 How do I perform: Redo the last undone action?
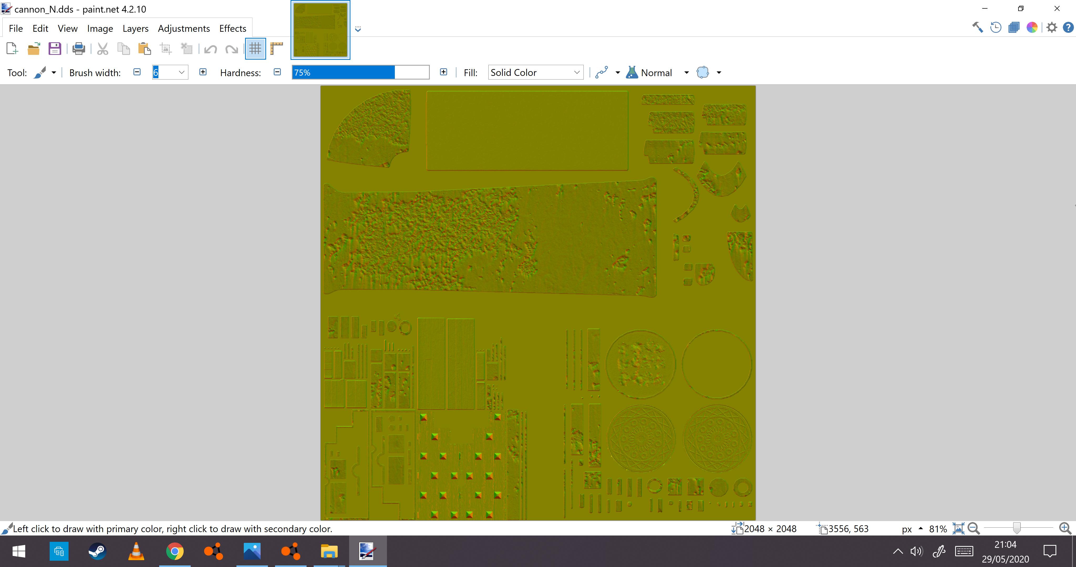[x=231, y=49]
